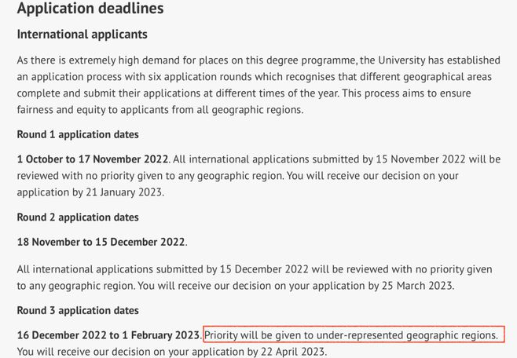This screenshot has height=358, width=517.
Task: Click the Round 2 sentence 'submitted by 15 December 2022'
Action: (x=232, y=269)
